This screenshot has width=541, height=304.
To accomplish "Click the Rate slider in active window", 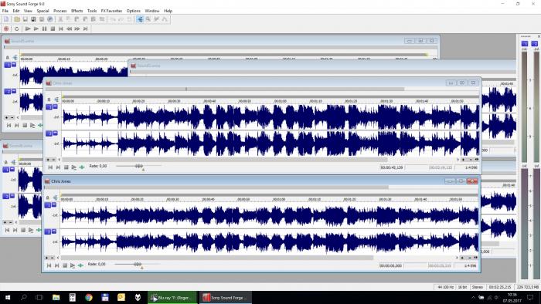I will pos(138,265).
